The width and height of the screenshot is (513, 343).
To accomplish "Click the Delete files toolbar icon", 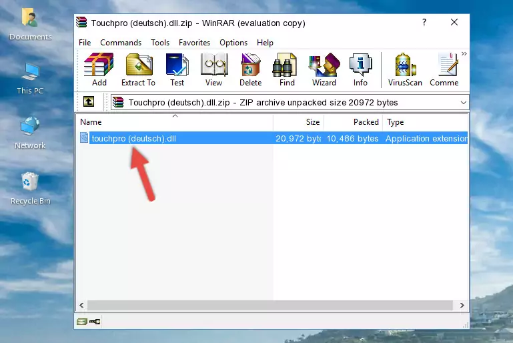I will click(x=251, y=69).
